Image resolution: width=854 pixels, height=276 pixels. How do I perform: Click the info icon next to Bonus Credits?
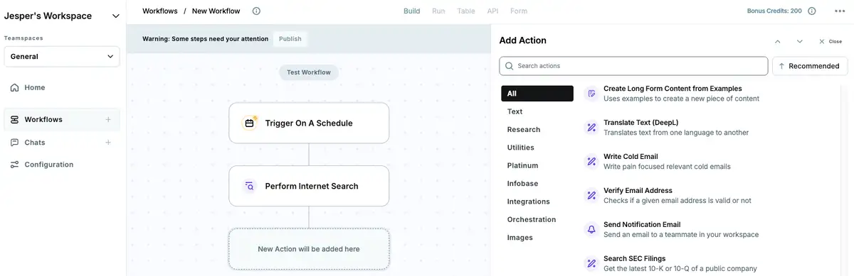[811, 11]
